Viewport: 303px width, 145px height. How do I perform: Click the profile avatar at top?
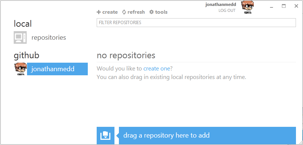pyautogui.click(x=247, y=7)
